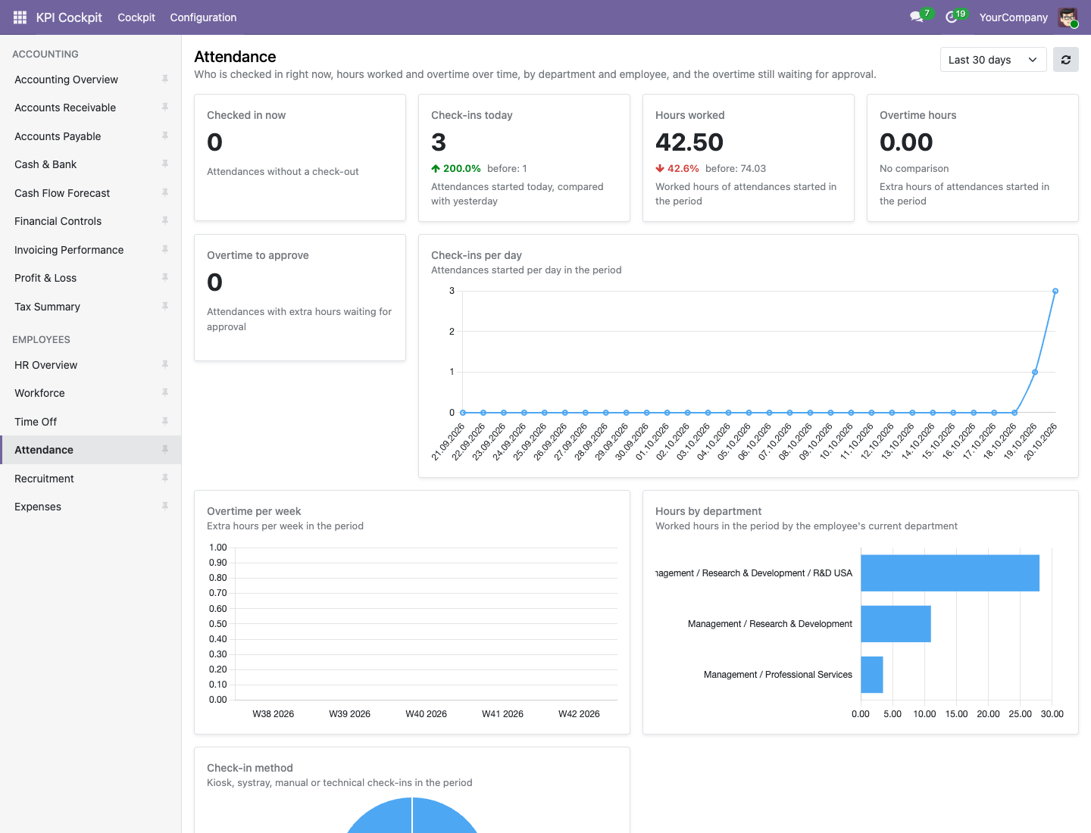Viewport: 1091px width, 833px height.
Task: Open the Cockpit menu
Action: pos(136,17)
